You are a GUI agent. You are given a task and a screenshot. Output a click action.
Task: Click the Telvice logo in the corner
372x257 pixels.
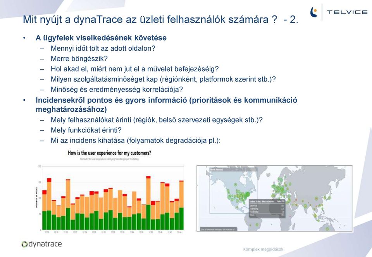tap(339, 12)
